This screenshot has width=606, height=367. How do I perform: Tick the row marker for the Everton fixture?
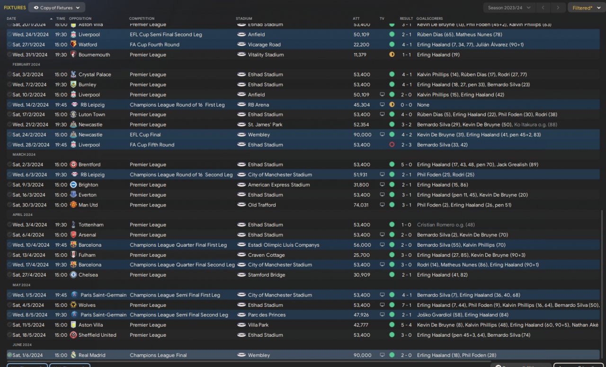[9, 195]
